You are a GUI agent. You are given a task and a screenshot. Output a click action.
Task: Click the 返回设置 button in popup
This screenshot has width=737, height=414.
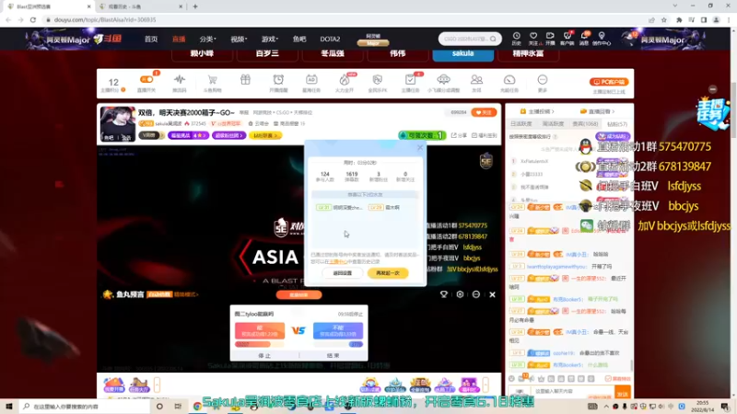(x=342, y=273)
